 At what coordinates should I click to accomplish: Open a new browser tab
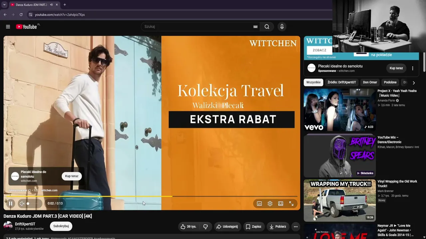(65, 5)
